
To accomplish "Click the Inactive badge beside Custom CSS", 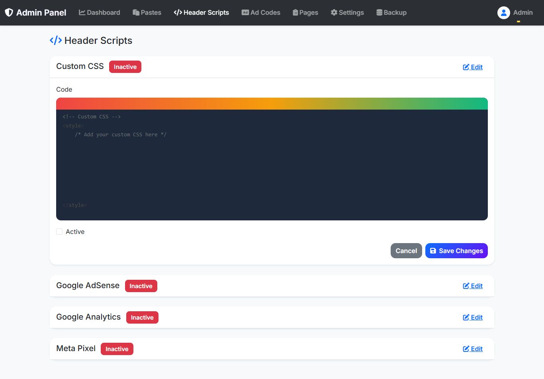I will [x=125, y=67].
